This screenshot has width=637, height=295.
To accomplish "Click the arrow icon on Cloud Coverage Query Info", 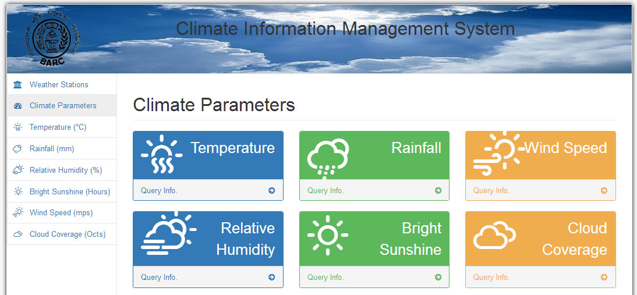I will click(604, 278).
